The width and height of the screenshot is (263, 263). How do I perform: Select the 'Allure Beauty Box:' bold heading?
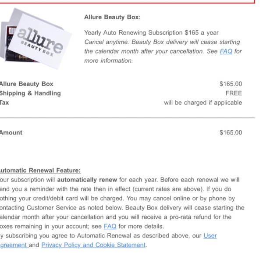(x=112, y=17)
